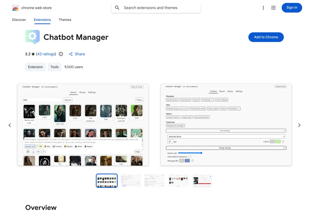
Task: Open the Loki search results screenshot
Action: coord(83,125)
